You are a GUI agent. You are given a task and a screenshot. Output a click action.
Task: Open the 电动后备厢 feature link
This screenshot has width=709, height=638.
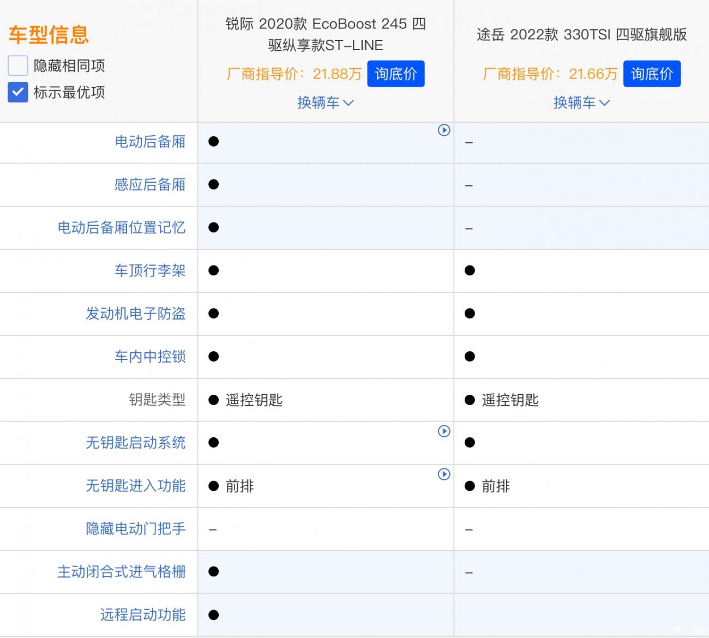(x=150, y=142)
